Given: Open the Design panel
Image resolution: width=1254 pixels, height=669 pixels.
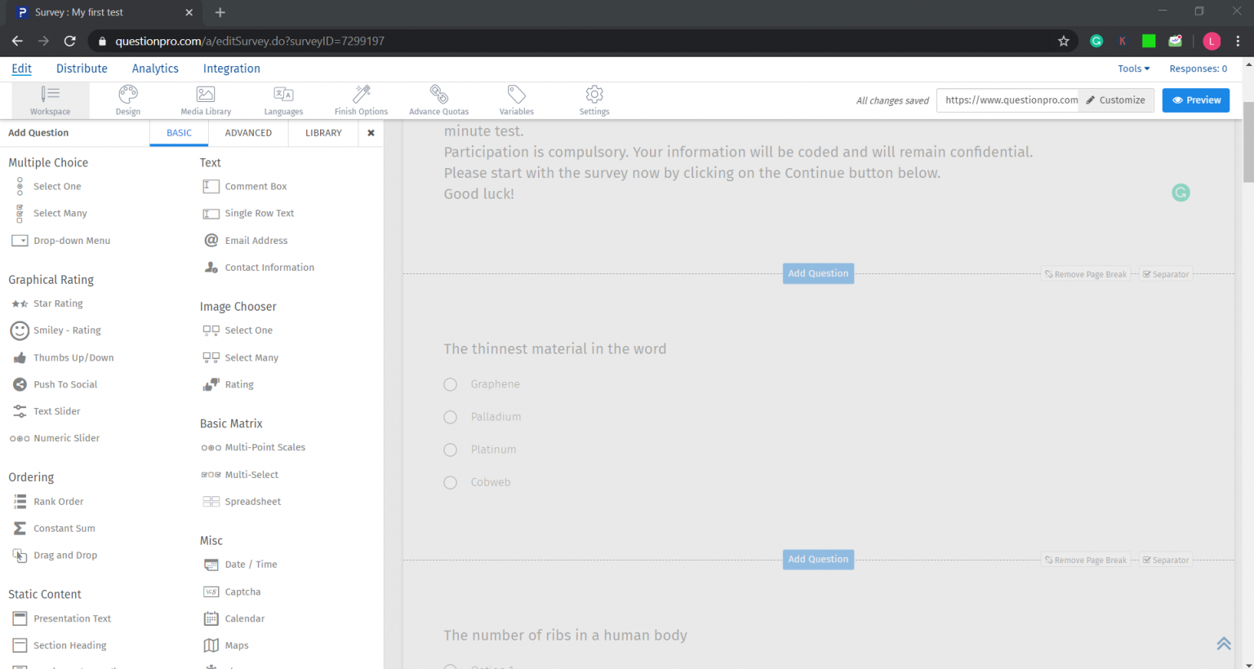Looking at the screenshot, I should [127, 100].
